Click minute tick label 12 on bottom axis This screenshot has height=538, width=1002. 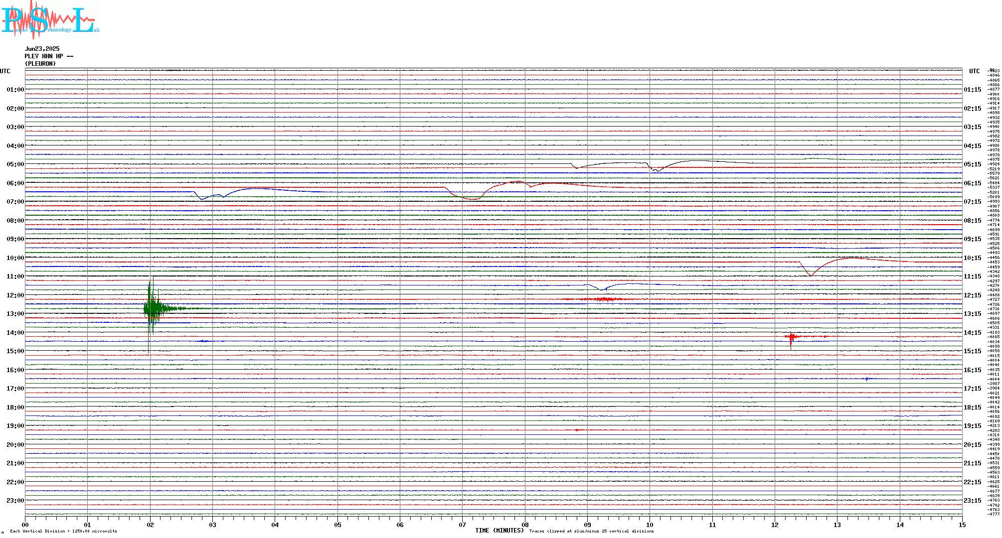coord(775,525)
